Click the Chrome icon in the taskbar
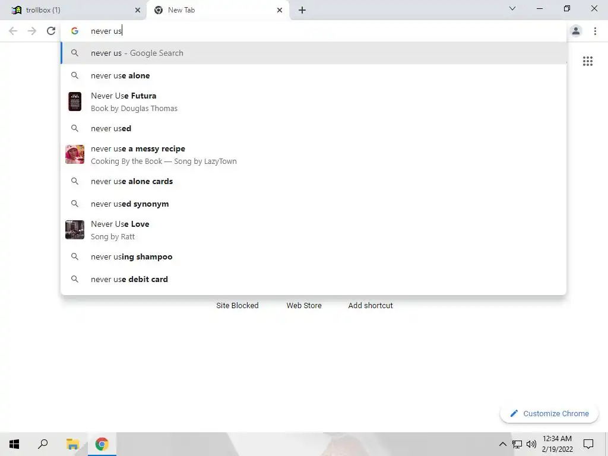Screen dimensions: 608x456 coord(102,444)
